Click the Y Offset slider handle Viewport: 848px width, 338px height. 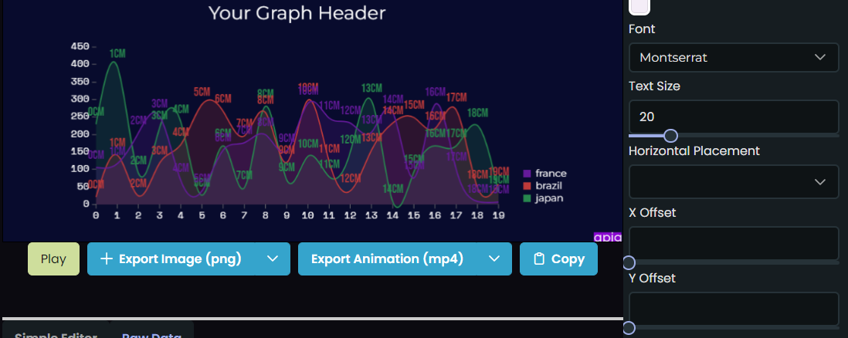coord(629,328)
